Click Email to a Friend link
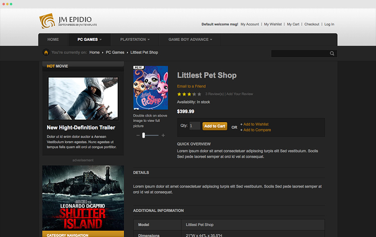The height and width of the screenshot is (237, 376). (x=191, y=86)
